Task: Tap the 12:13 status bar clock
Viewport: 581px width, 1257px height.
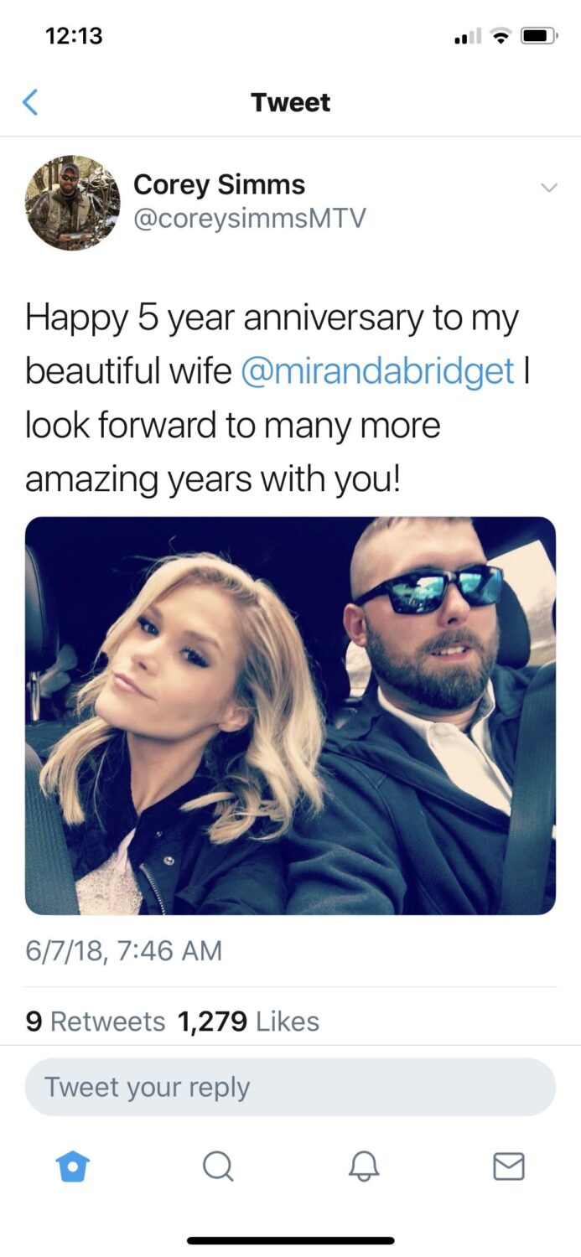Action: [x=75, y=36]
